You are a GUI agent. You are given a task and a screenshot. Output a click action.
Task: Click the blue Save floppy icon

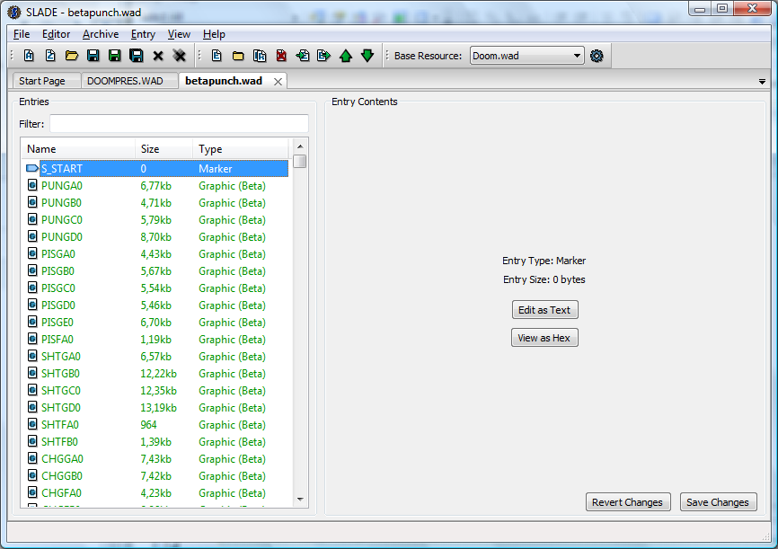tap(93, 56)
